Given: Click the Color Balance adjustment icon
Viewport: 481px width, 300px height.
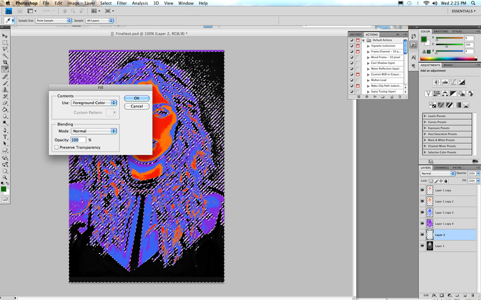Looking at the screenshot, I should pyautogui.click(x=445, y=94).
